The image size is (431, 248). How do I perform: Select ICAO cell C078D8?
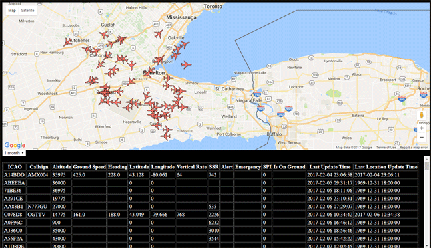[15, 215]
